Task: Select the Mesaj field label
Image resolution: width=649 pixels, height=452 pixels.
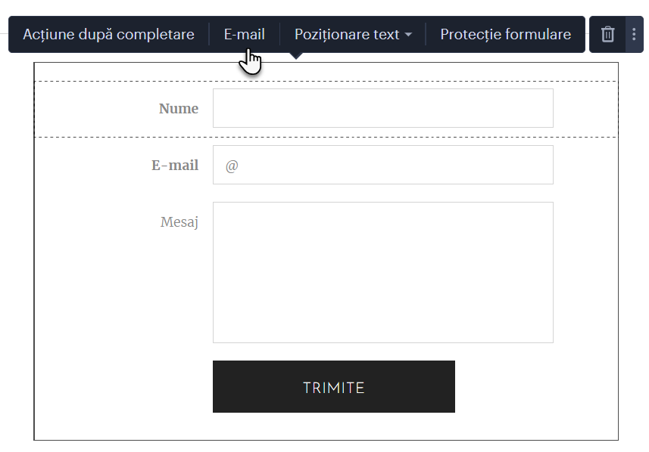Action: (179, 222)
